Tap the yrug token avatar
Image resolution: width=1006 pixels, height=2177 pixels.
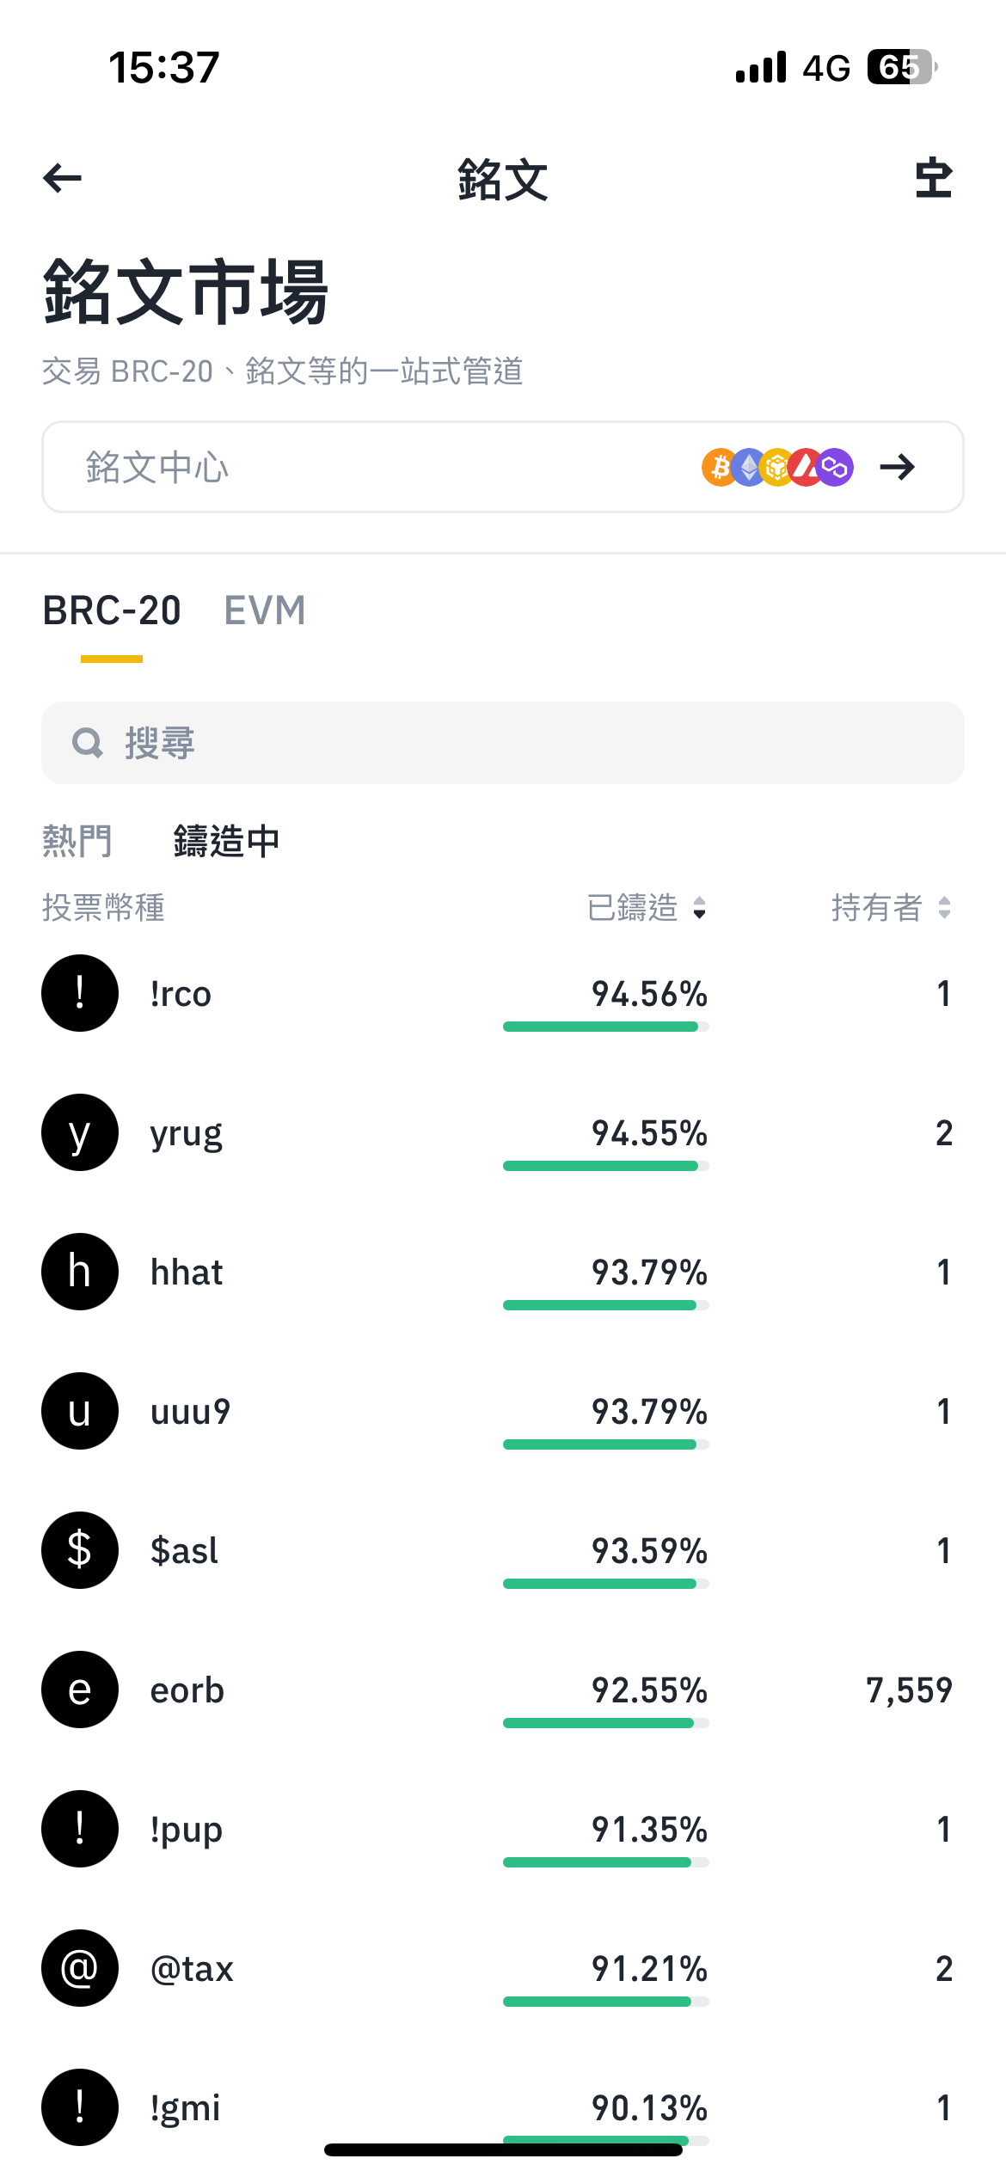[80, 1132]
